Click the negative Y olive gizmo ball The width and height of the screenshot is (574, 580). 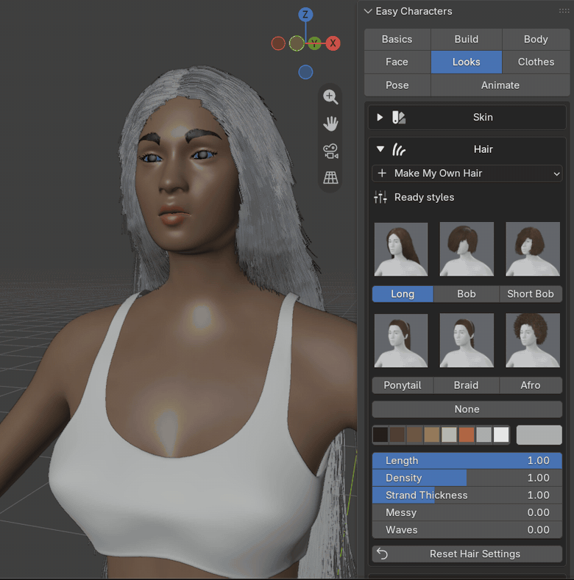click(297, 43)
